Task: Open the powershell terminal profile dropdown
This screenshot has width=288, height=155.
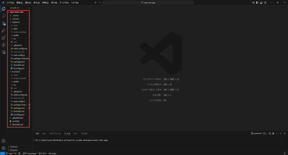Action: coord(266,133)
